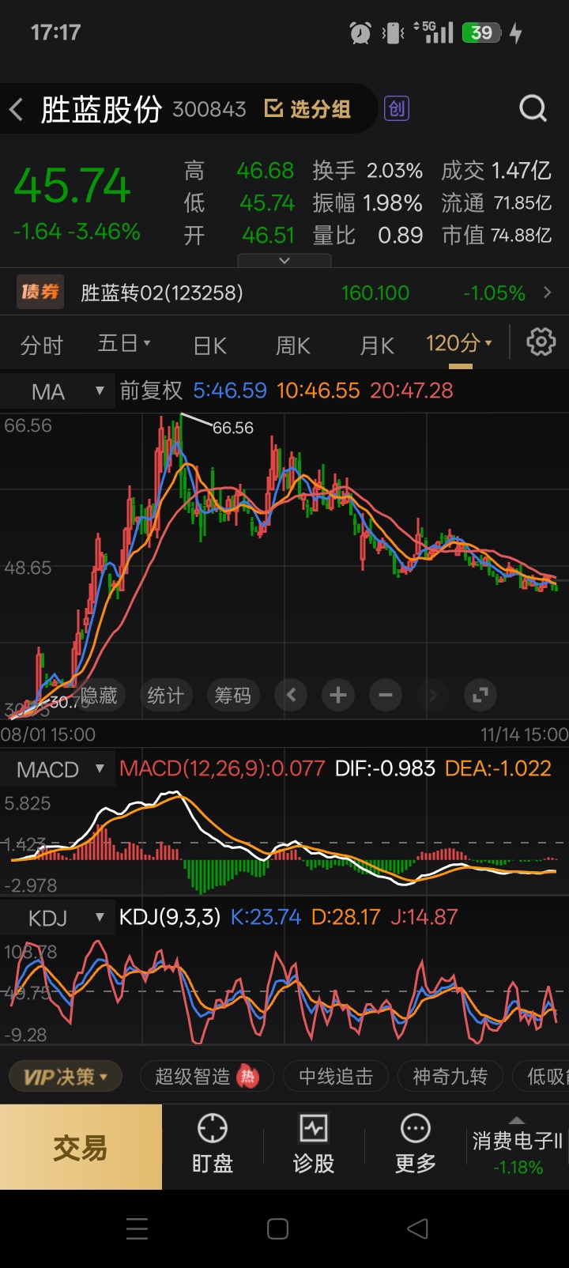Viewport: 569px width, 1268px height.
Task: Tap the bond price 160.100
Action: coord(375,292)
